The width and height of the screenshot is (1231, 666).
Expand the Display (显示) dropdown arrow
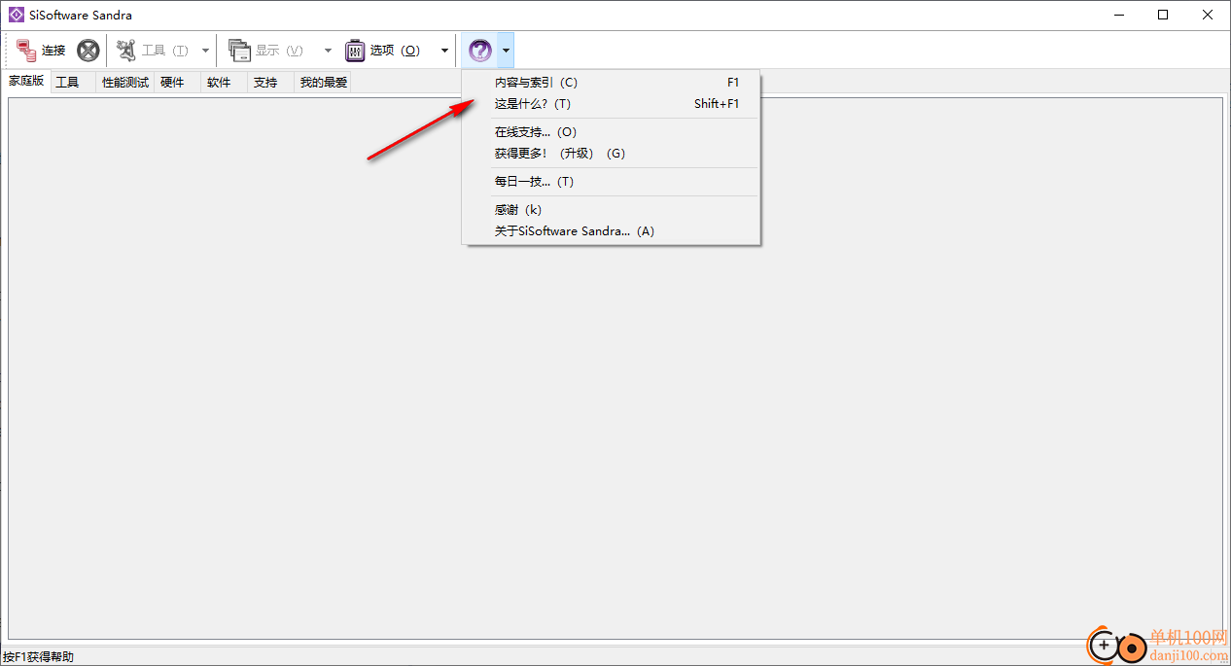click(328, 51)
